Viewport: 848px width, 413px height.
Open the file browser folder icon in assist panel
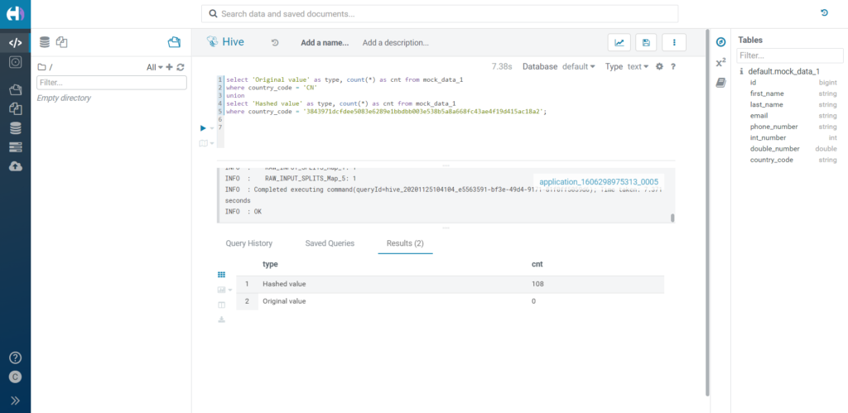(x=174, y=42)
